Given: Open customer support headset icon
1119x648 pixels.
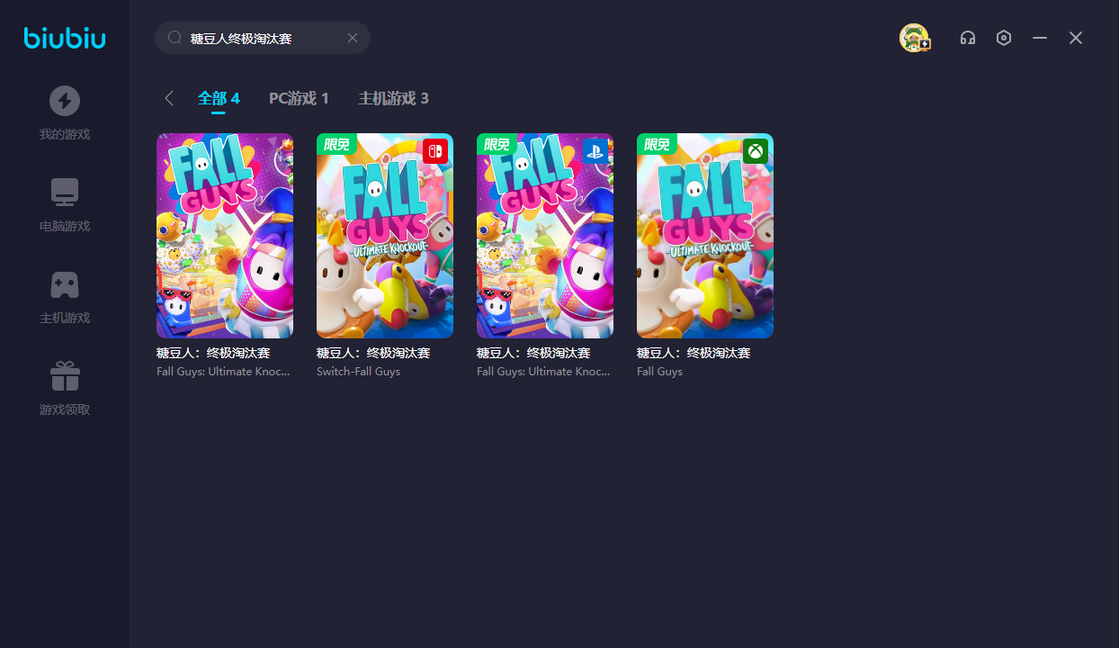Looking at the screenshot, I should click(x=968, y=38).
